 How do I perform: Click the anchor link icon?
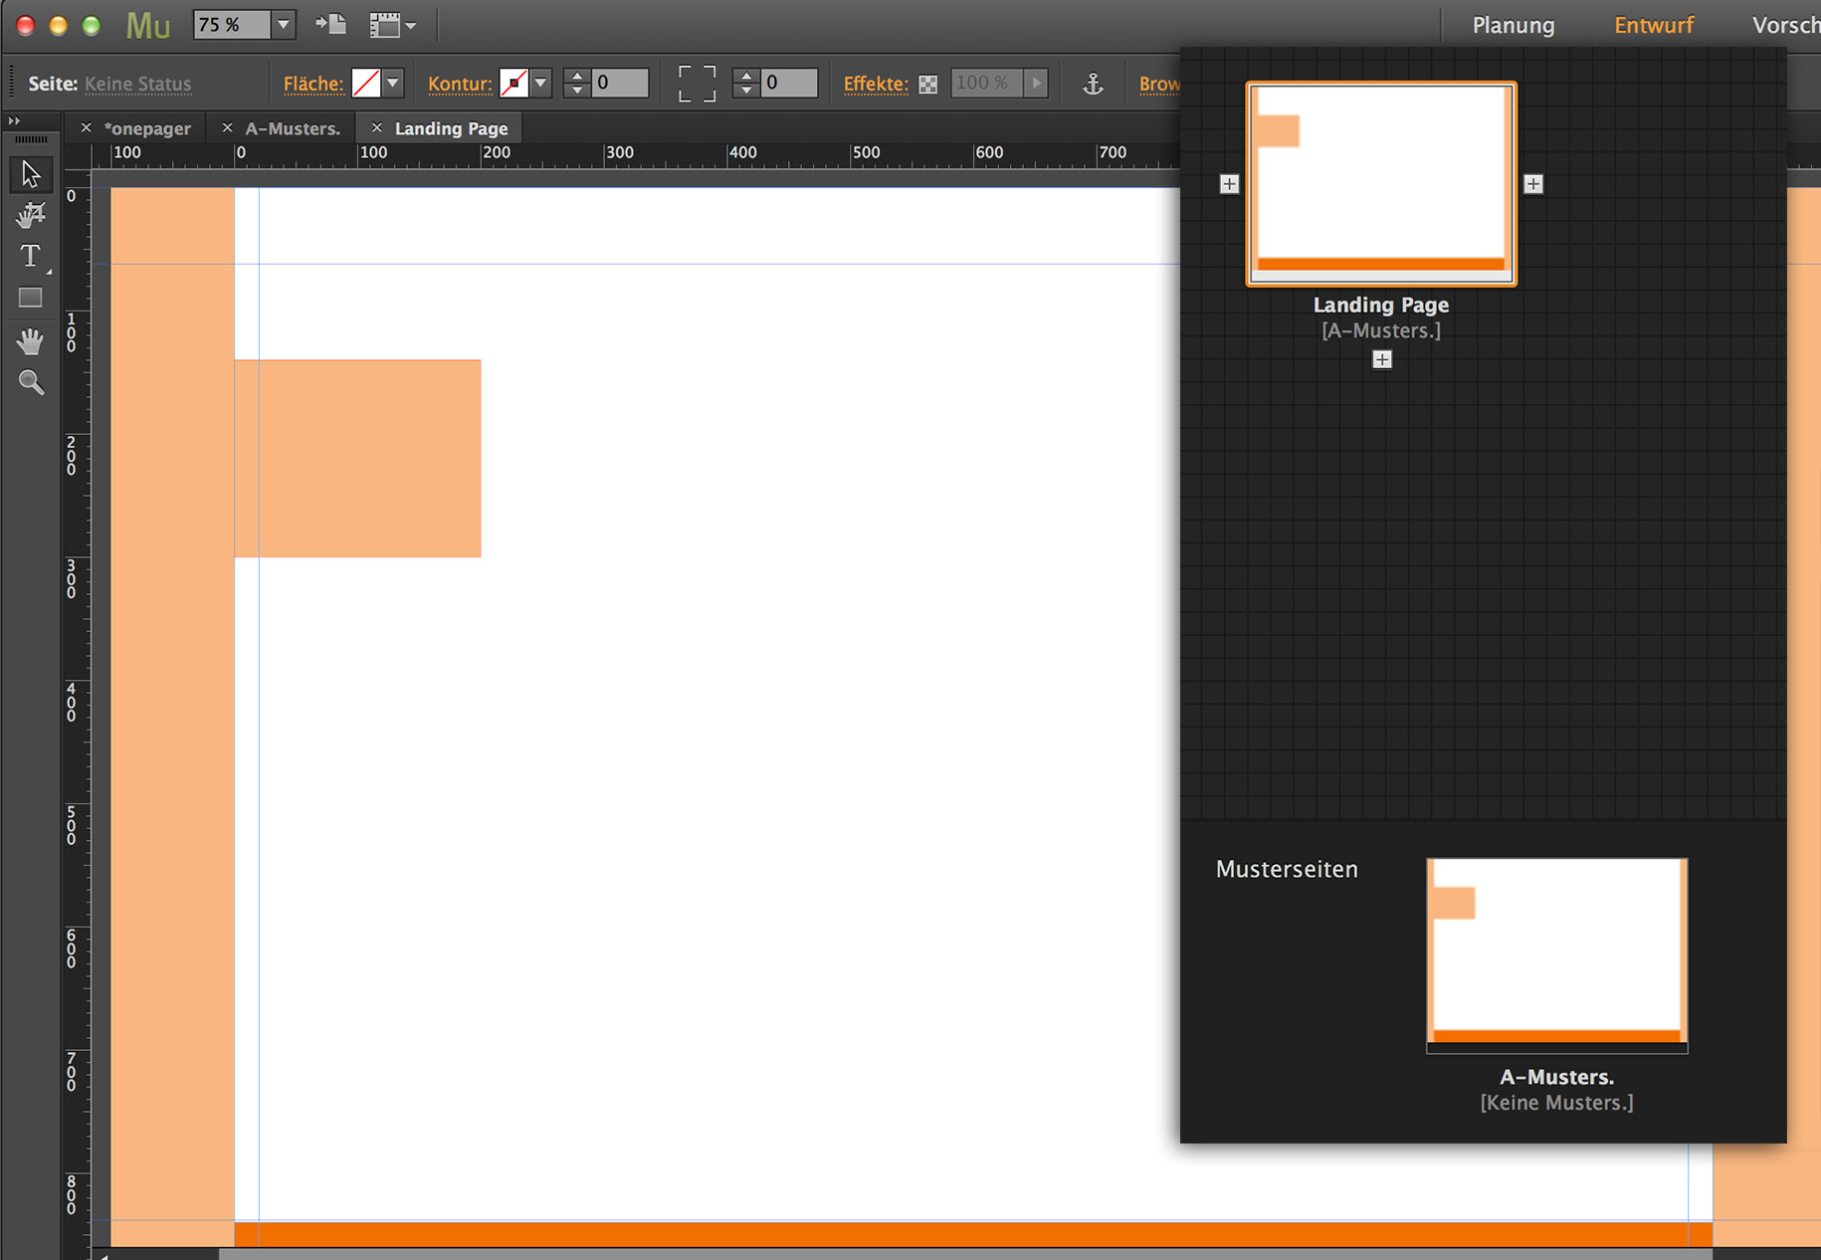tap(1093, 84)
